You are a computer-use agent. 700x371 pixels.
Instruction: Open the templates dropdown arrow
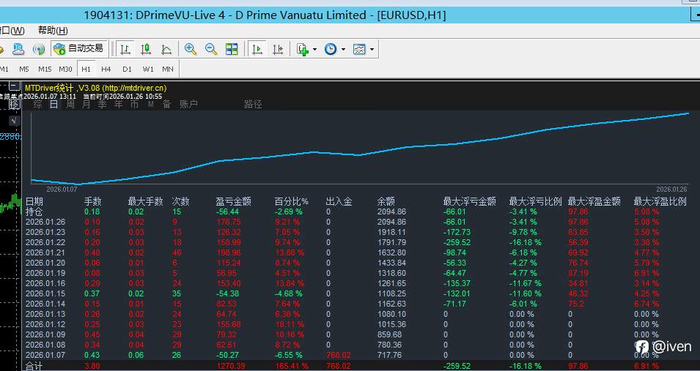click(x=372, y=50)
